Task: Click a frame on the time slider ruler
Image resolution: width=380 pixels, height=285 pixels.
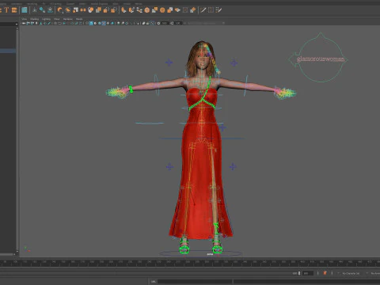Action: pyautogui.click(x=190, y=262)
